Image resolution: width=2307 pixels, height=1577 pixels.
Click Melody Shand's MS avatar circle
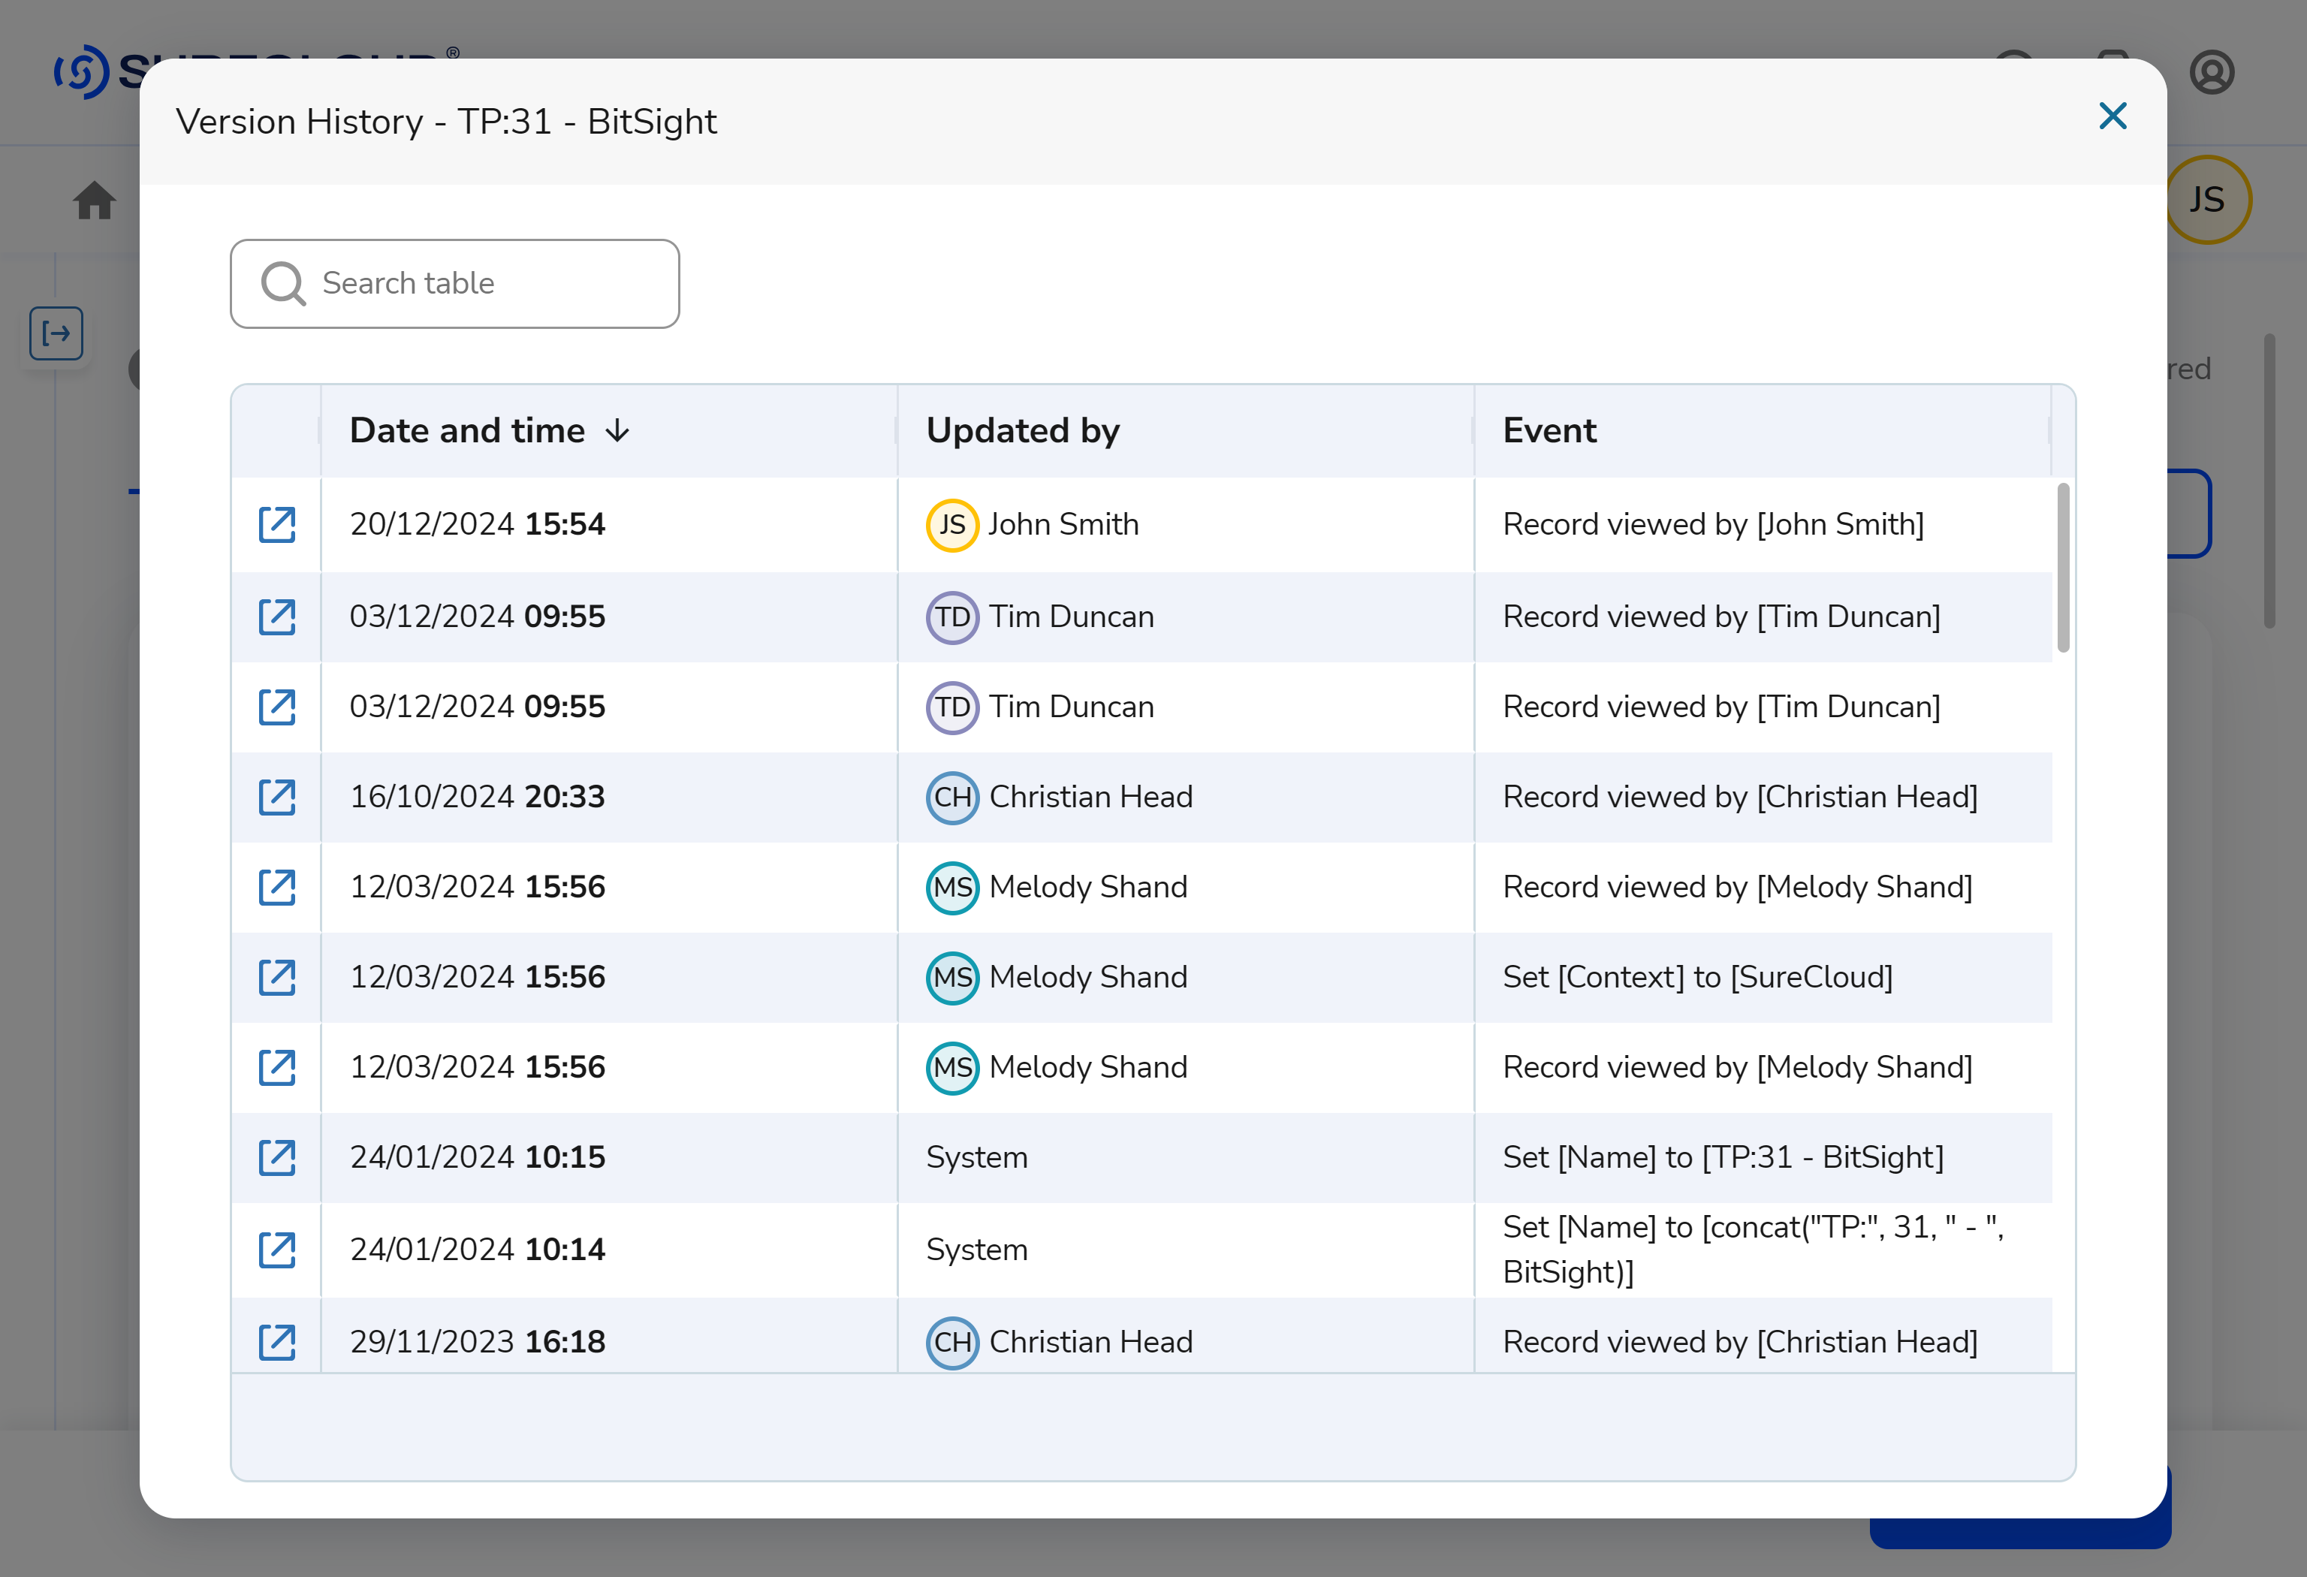(951, 887)
